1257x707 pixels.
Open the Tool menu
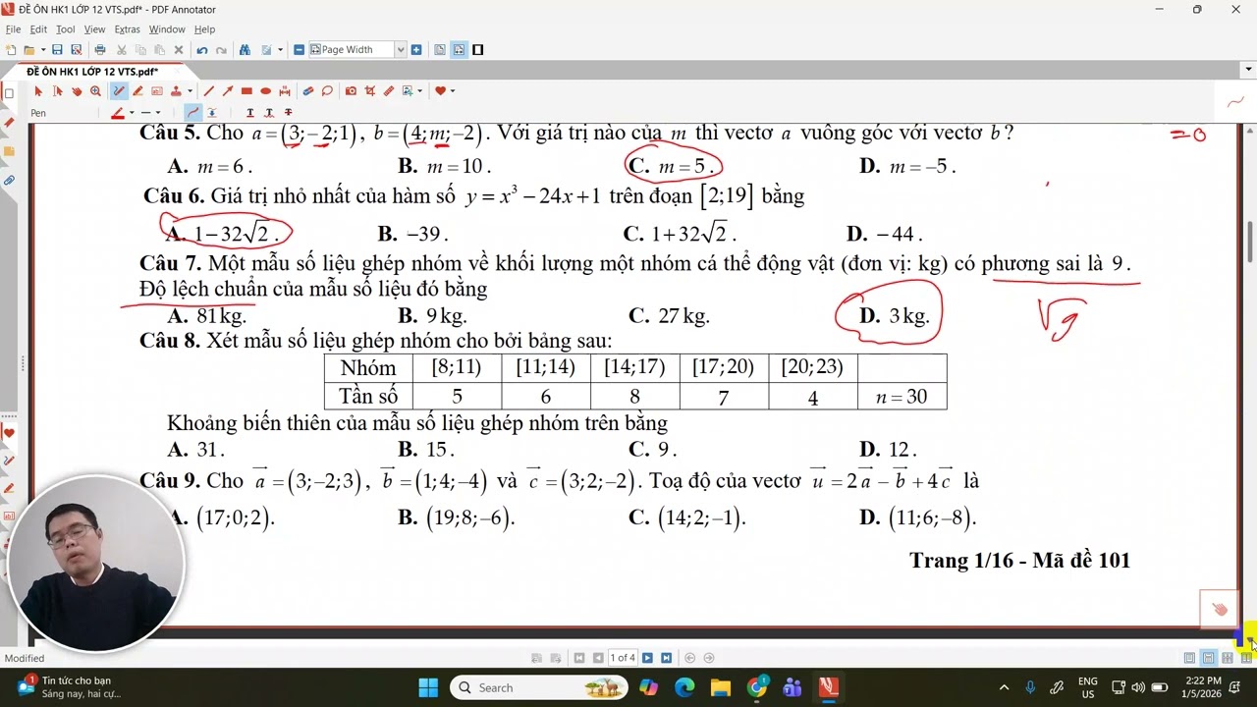pos(66,29)
